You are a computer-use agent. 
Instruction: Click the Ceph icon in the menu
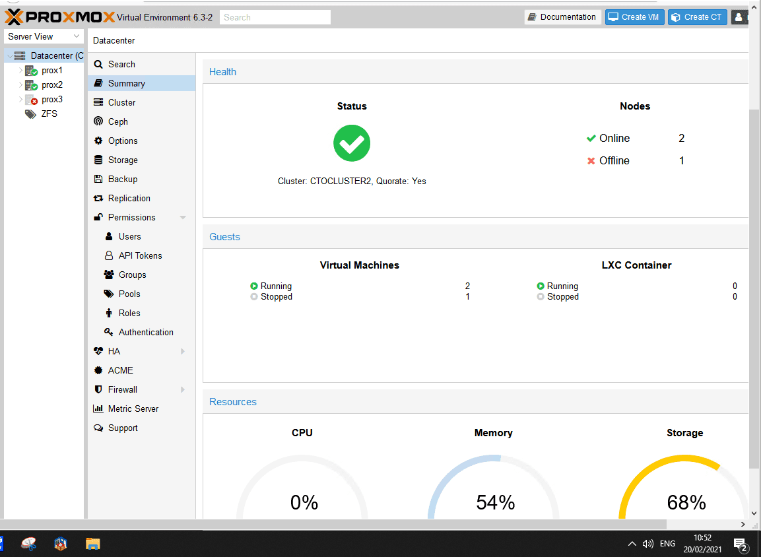click(x=98, y=122)
